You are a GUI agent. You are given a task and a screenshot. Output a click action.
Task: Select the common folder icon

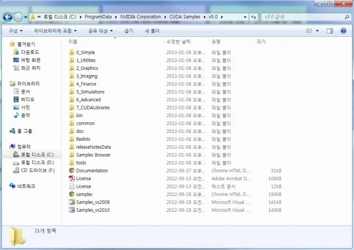[x=72, y=123]
